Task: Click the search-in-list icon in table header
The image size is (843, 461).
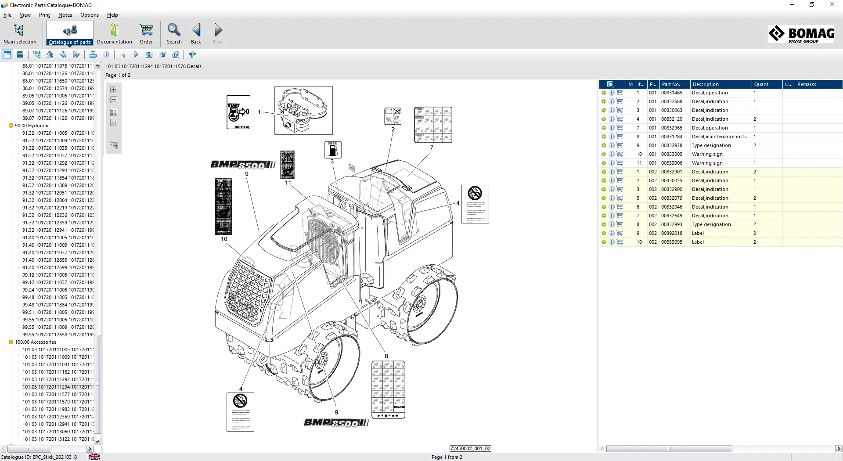Action: click(610, 84)
